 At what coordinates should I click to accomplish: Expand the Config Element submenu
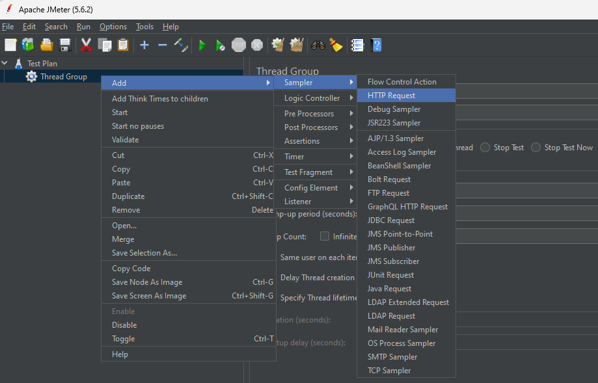[316, 188]
